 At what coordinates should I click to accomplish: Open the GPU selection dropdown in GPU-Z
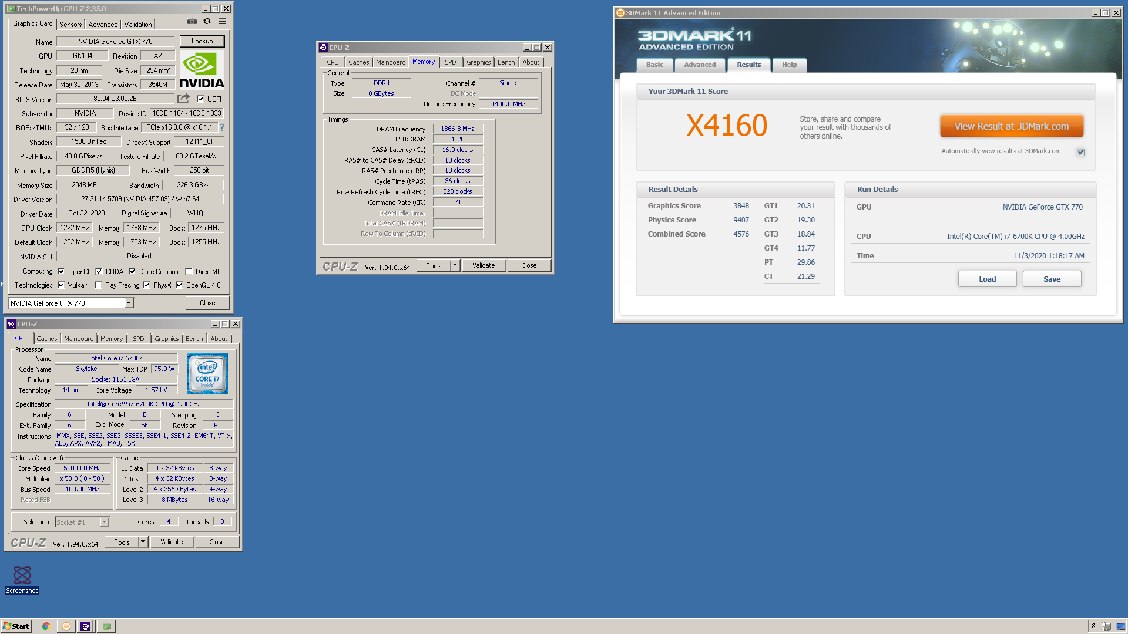129,303
